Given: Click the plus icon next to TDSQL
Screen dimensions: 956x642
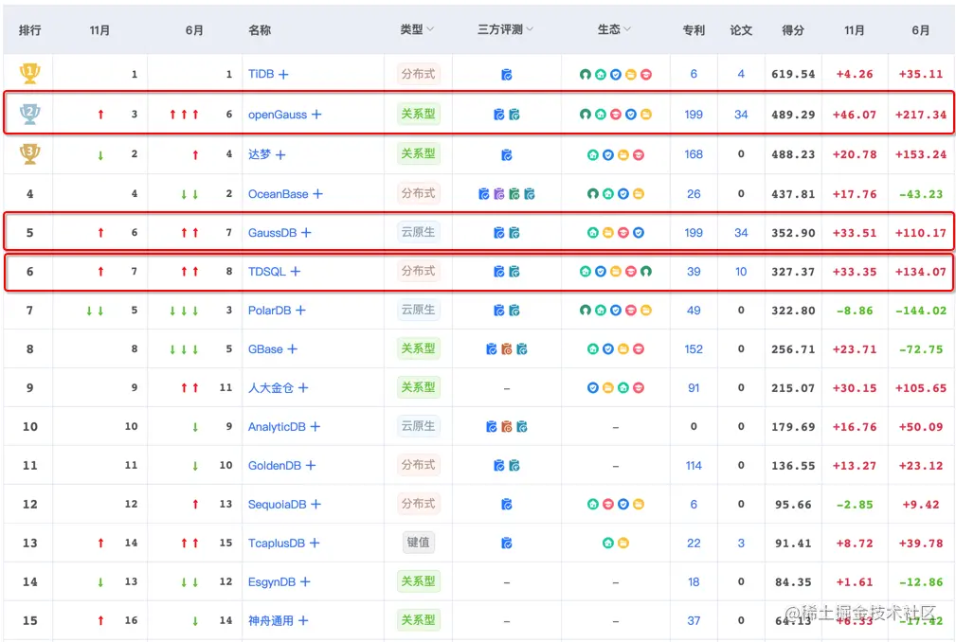Looking at the screenshot, I should pos(295,272).
